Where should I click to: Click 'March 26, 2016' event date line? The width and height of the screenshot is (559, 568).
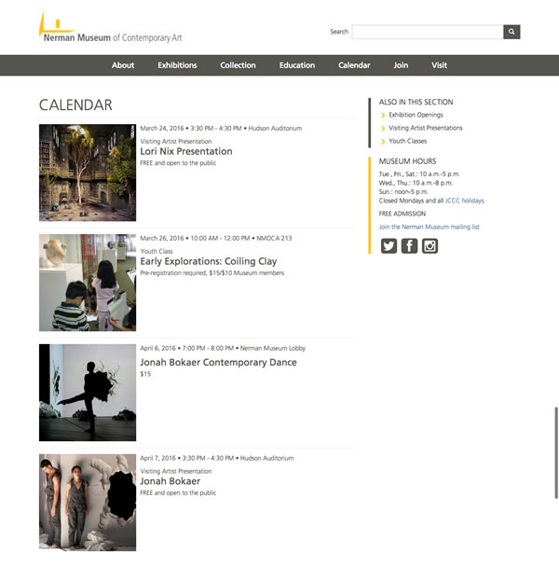coord(215,239)
